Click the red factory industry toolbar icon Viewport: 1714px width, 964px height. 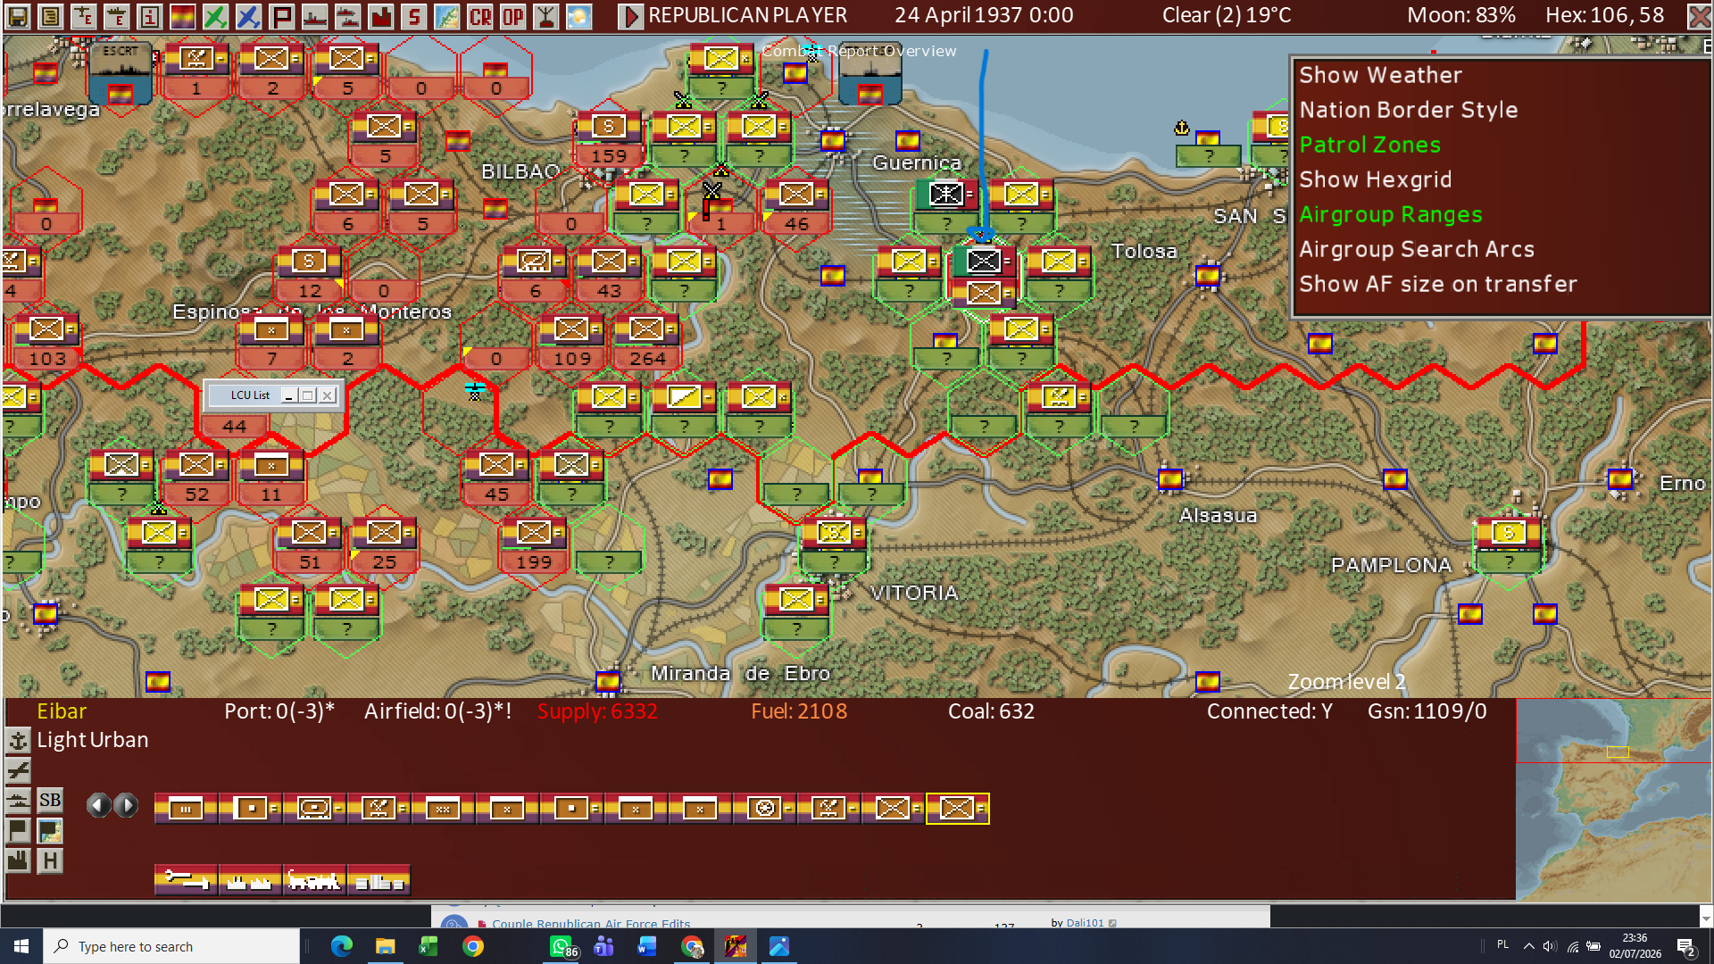click(x=381, y=16)
